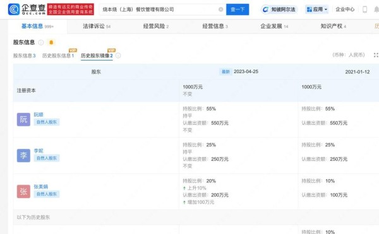Open shareholder 李妮 profile link

39,151
